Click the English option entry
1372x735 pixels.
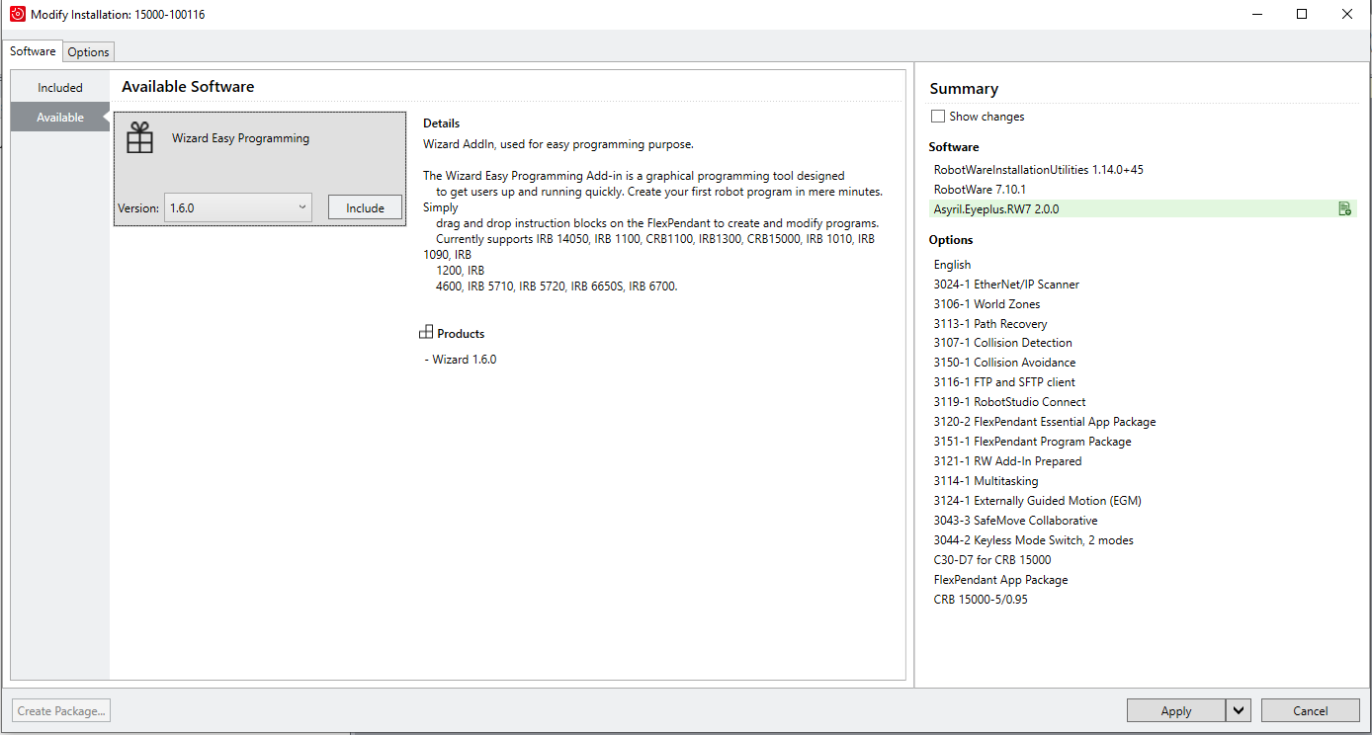(x=953, y=265)
